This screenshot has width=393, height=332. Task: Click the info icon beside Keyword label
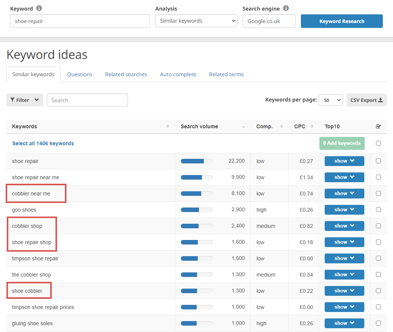pyautogui.click(x=39, y=8)
